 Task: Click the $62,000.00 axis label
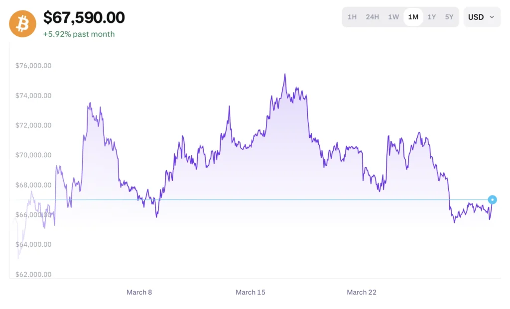33,275
